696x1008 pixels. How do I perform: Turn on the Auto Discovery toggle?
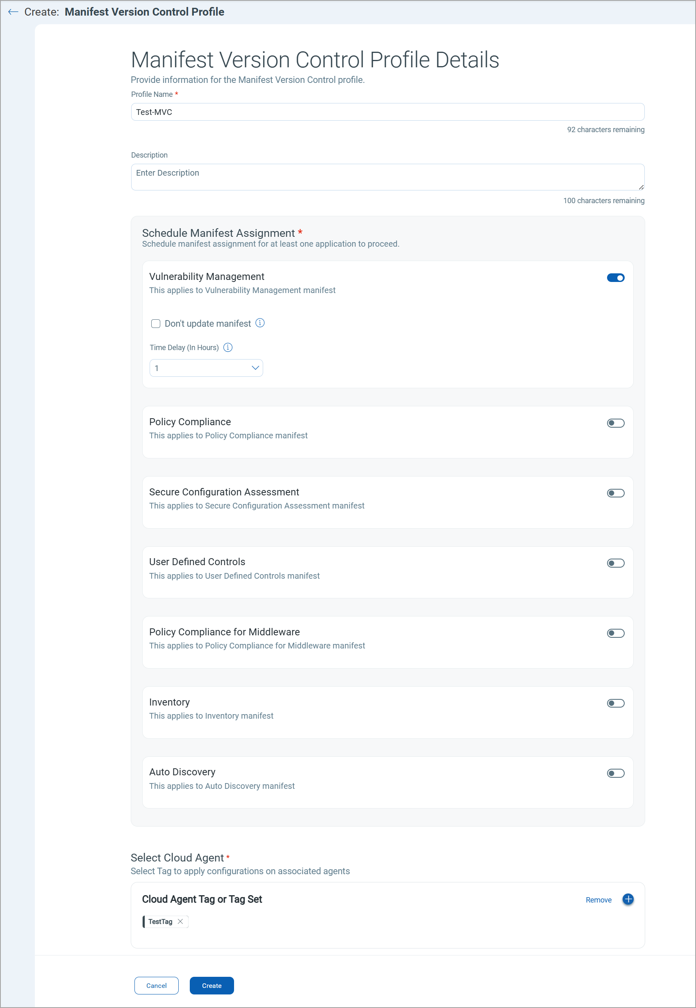615,773
